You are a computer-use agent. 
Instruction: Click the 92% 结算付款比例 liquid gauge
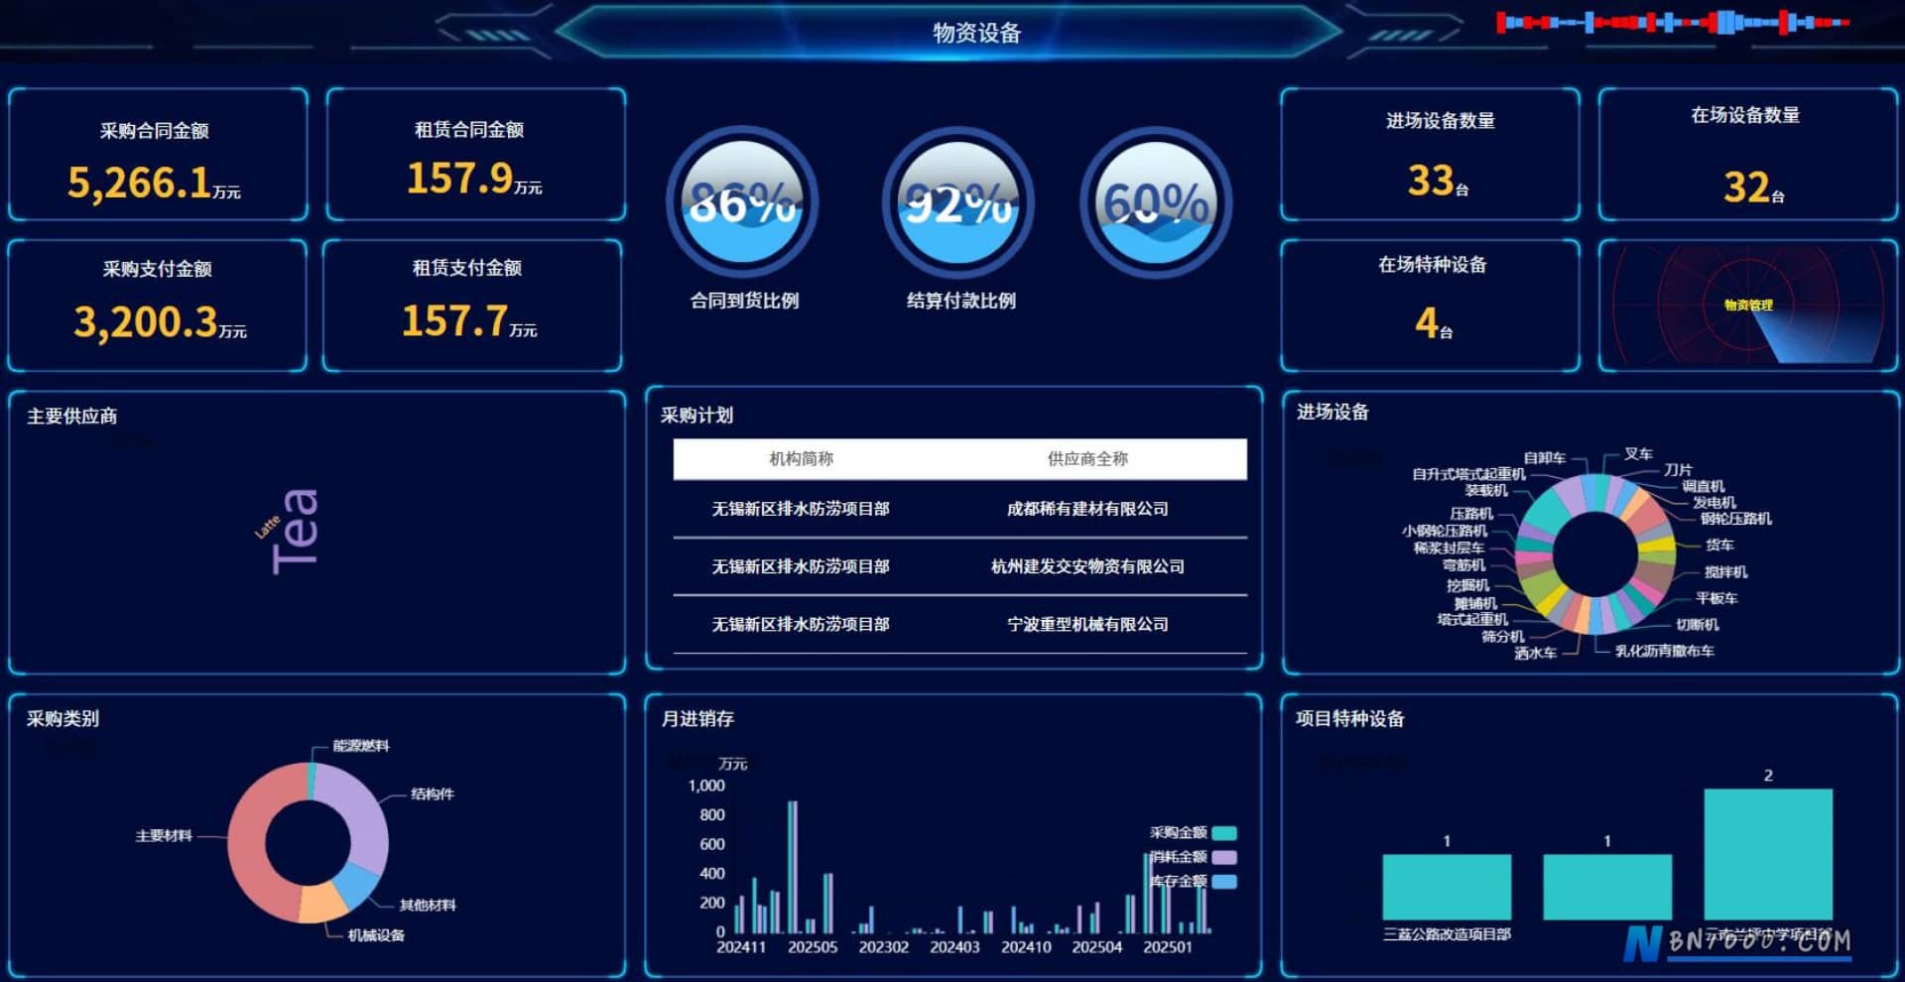tap(958, 202)
